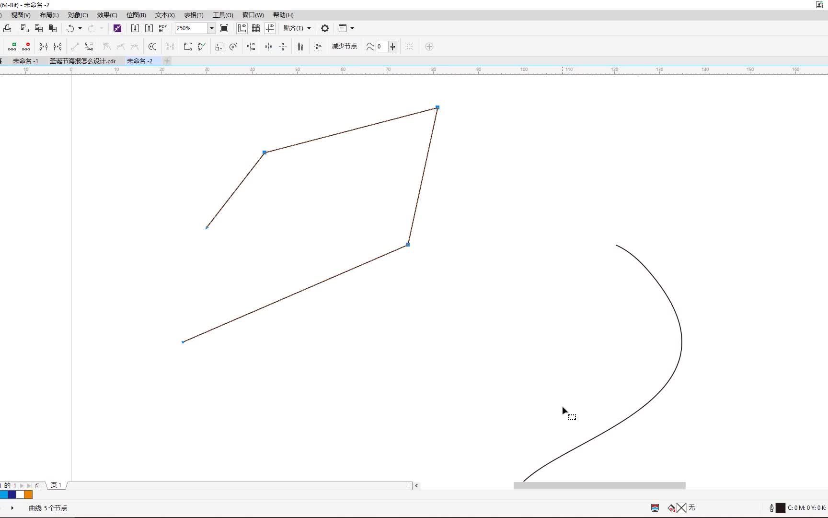Switch to 圣诞节海报怎么设计.cdr tab

click(82, 61)
